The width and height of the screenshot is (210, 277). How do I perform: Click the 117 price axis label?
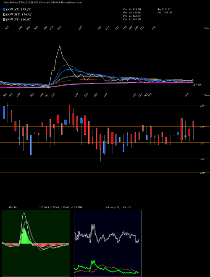(x=202, y=127)
